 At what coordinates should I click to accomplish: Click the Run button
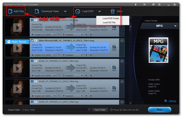tap(160, 109)
